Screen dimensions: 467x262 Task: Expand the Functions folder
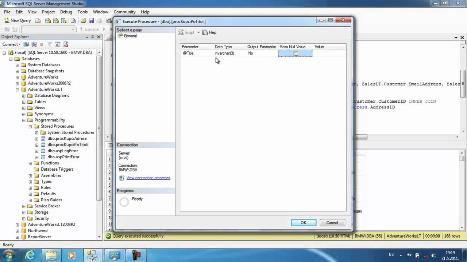(30, 163)
